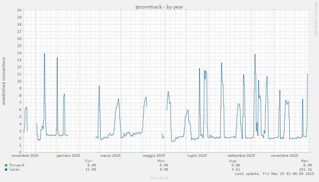
Task: Click the 'established connections' y-axis label
Action: pyautogui.click(x=4, y=81)
